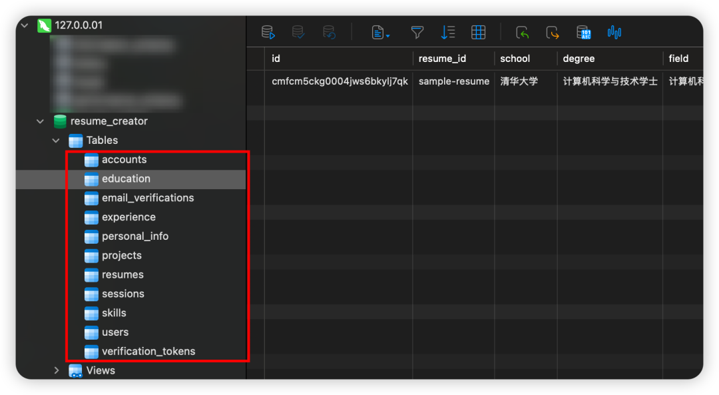Click the Commit transaction toolbar icon
719x395 pixels.
click(298, 33)
